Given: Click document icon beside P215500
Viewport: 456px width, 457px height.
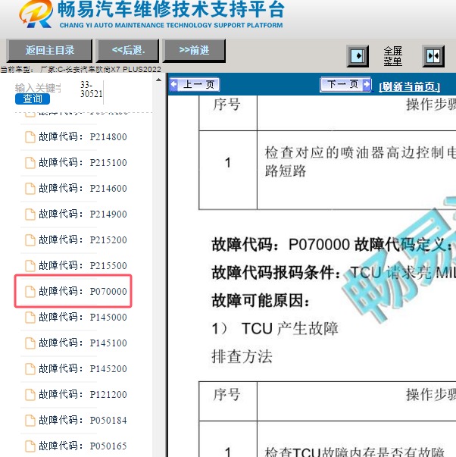Looking at the screenshot, I should pyautogui.click(x=30, y=266).
